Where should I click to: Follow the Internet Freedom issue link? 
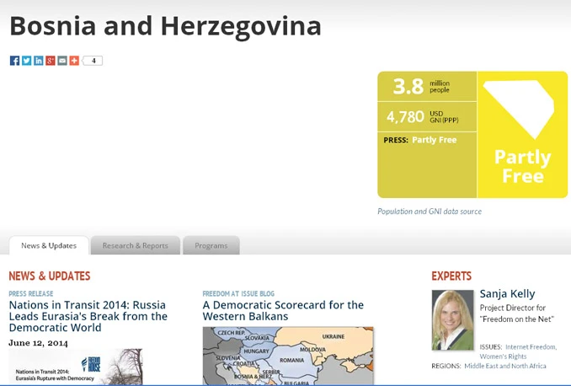tap(531, 347)
